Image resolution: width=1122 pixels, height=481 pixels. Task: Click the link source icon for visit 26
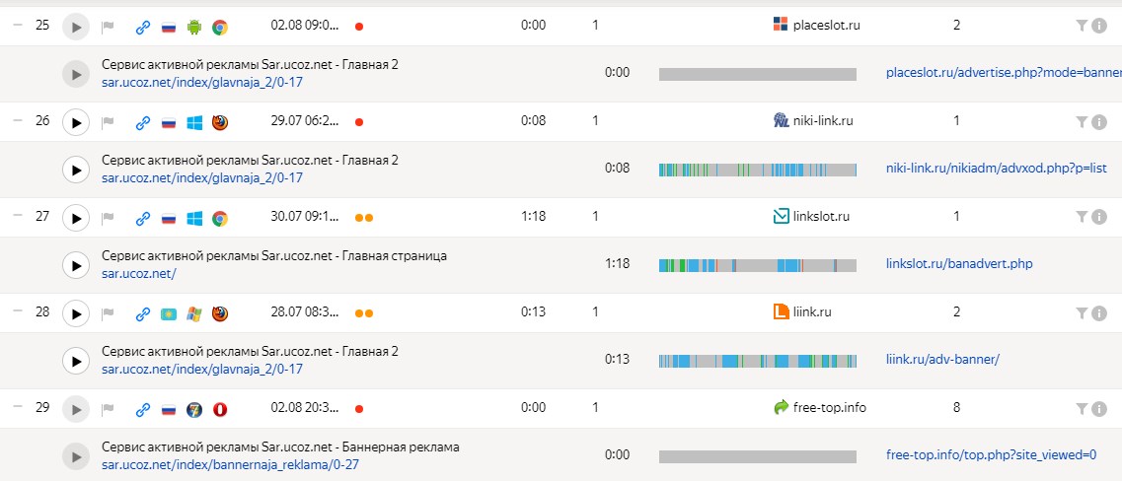point(143,123)
